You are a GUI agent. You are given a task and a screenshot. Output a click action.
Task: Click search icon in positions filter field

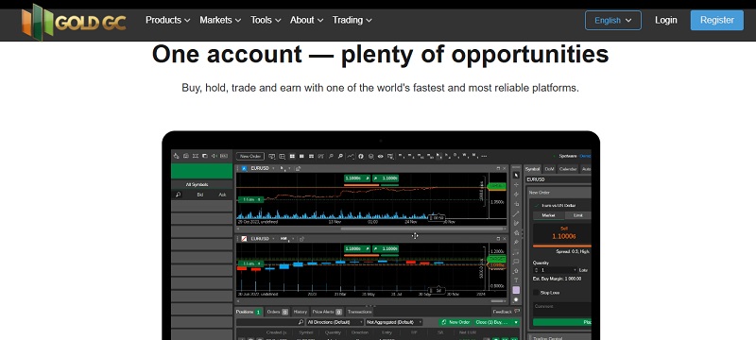tap(301, 322)
